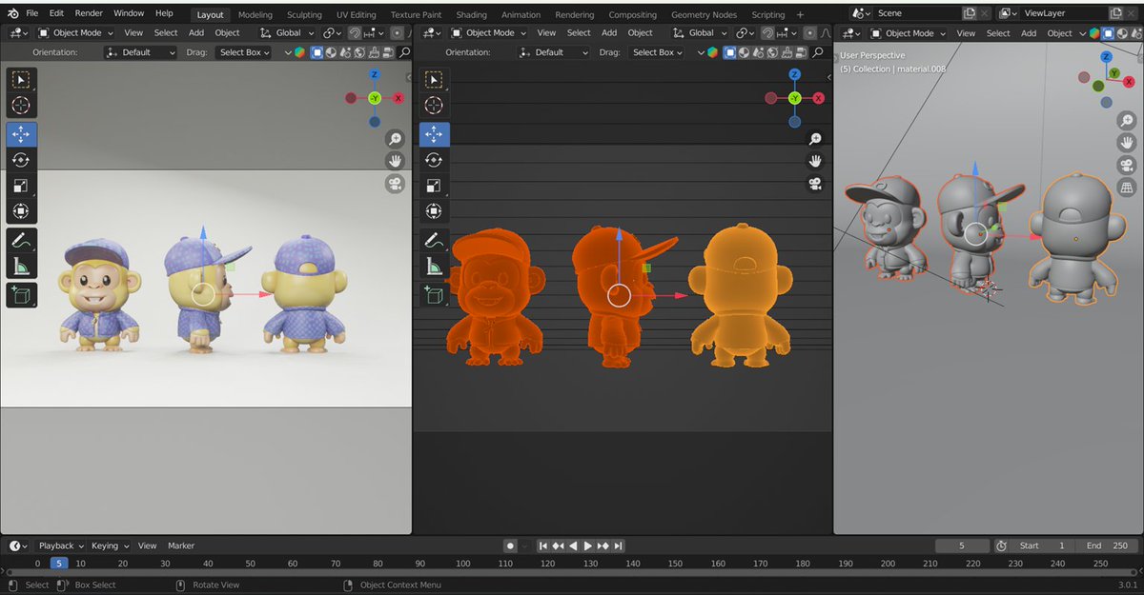Screen dimensions: 1144x595
Task: Click pan hand icon in left viewport
Action: coord(395,161)
